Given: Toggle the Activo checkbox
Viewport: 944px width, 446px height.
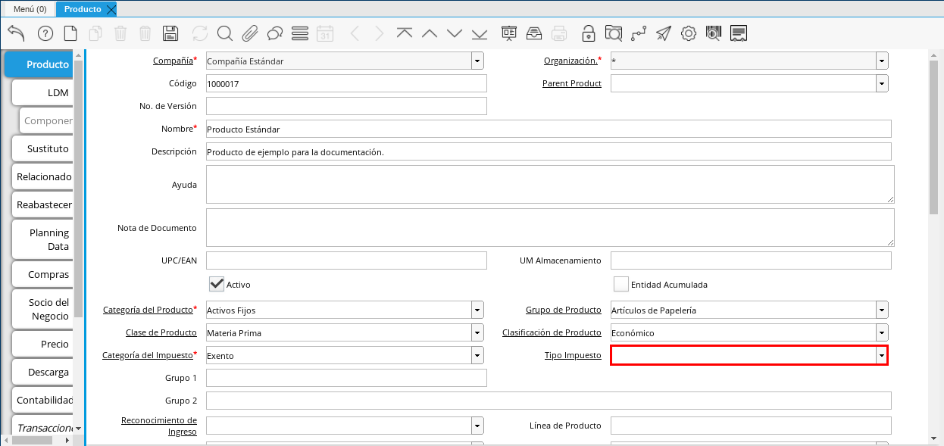Looking at the screenshot, I should coord(217,284).
